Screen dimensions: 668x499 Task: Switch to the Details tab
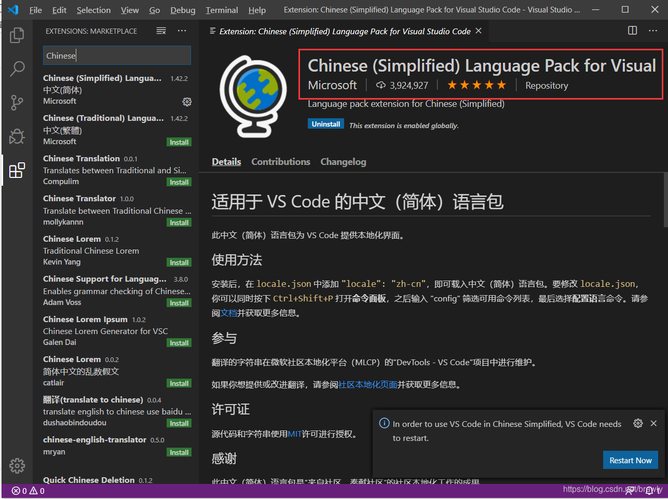(226, 162)
